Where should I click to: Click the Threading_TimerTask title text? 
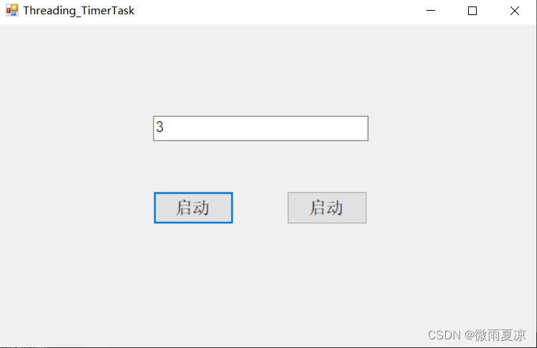(x=78, y=11)
